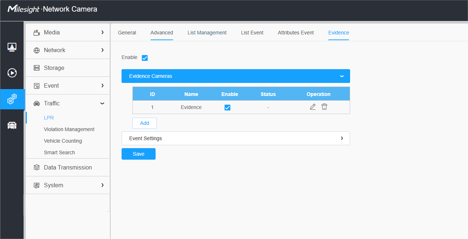The width and height of the screenshot is (468, 239).
Task: Click the Add button
Action: point(144,123)
